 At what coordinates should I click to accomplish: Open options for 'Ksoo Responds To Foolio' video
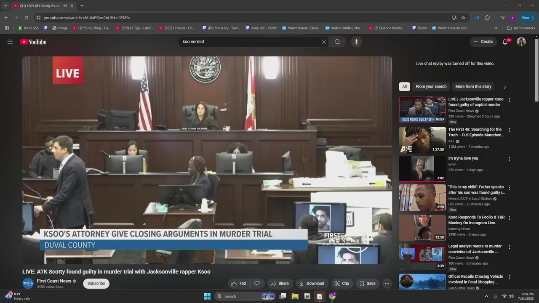click(510, 218)
